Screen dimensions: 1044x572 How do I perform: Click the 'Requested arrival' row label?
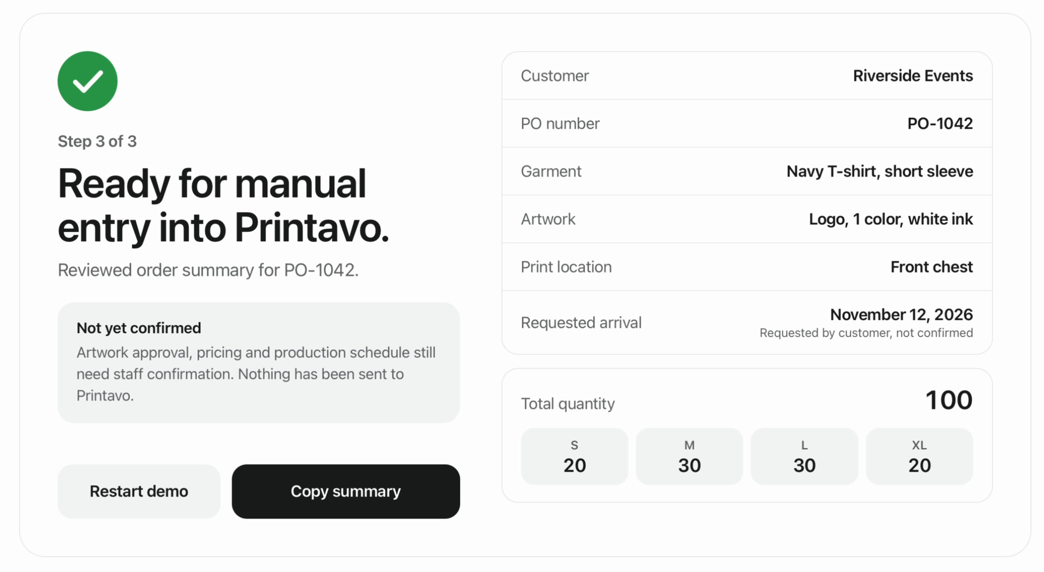(x=581, y=323)
